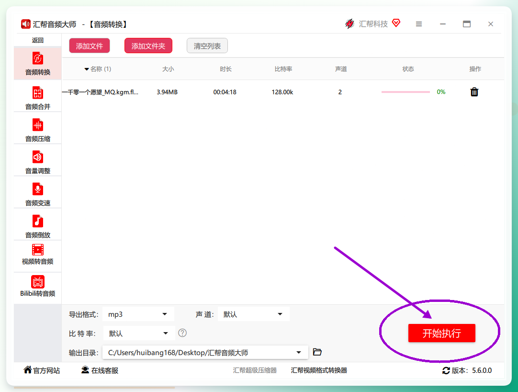Open the Bilibili转音频 tool
The image size is (518, 392).
click(x=38, y=287)
